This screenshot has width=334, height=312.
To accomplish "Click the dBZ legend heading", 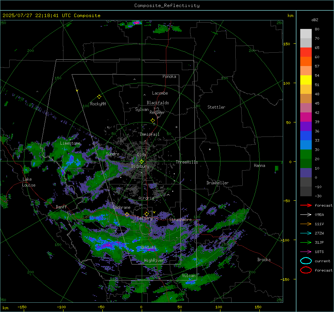I will [x=315, y=20].
